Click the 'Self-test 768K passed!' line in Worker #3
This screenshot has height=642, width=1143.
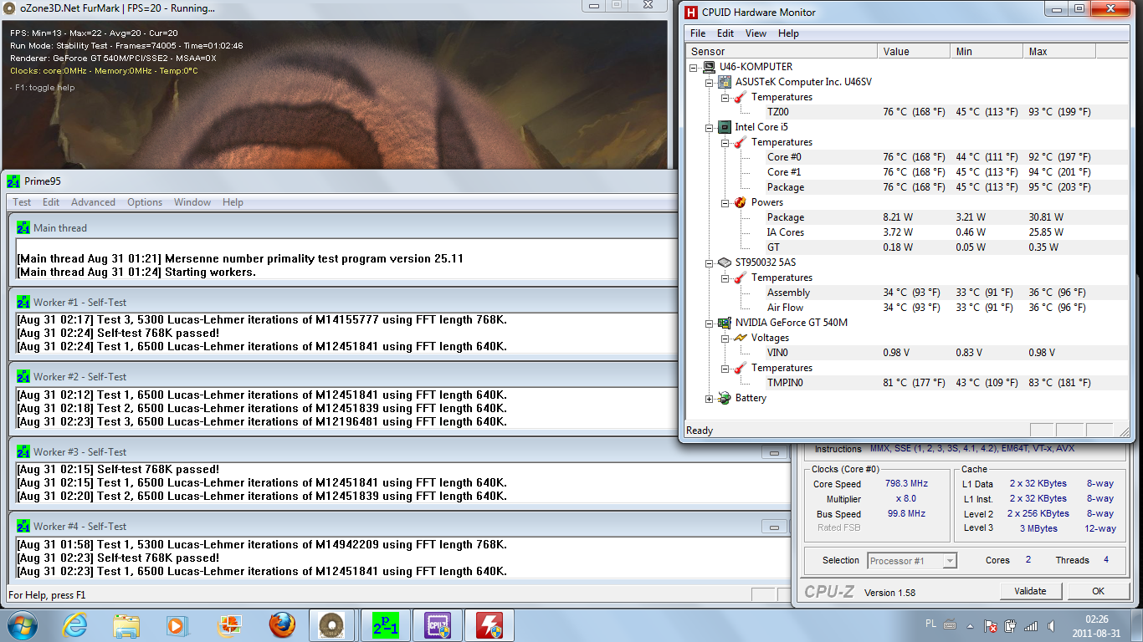point(118,469)
